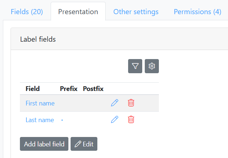The height and width of the screenshot is (158, 228).
Task: Delete the Last name label field
Action: [131, 120]
